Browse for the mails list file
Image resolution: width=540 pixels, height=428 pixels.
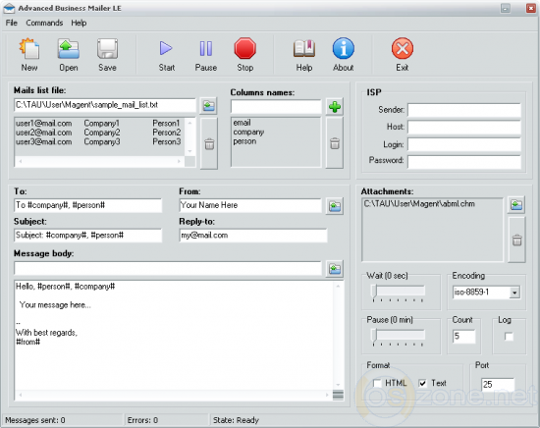click(209, 106)
